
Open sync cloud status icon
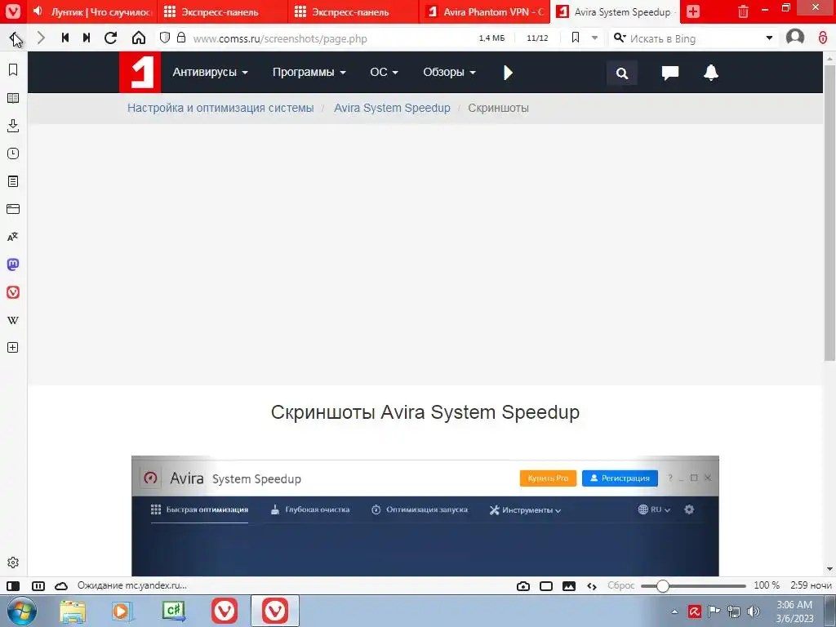(61, 586)
